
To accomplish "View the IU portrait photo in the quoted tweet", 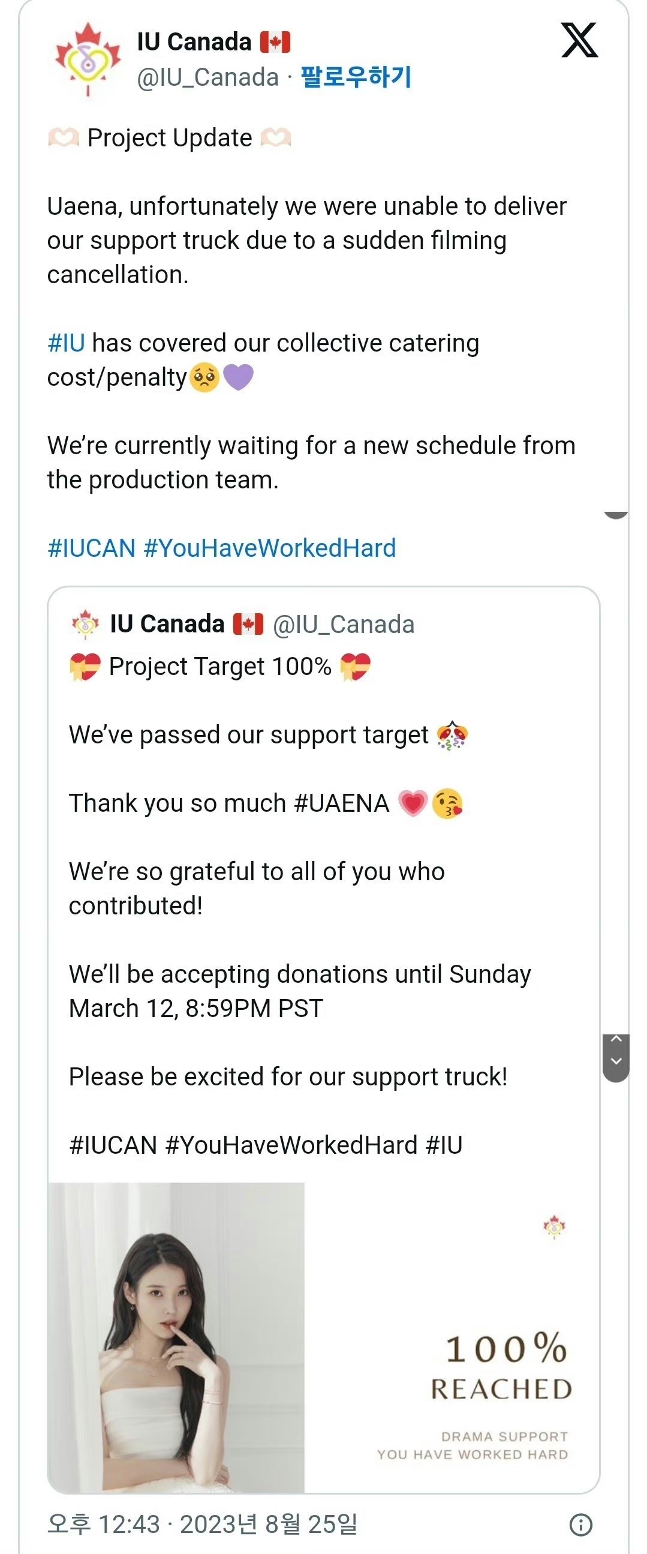I will [177, 1337].
